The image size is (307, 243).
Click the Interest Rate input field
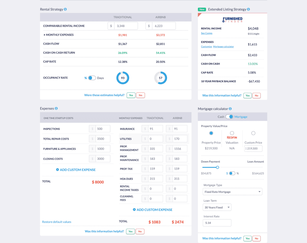pyautogui.click(x=217, y=223)
